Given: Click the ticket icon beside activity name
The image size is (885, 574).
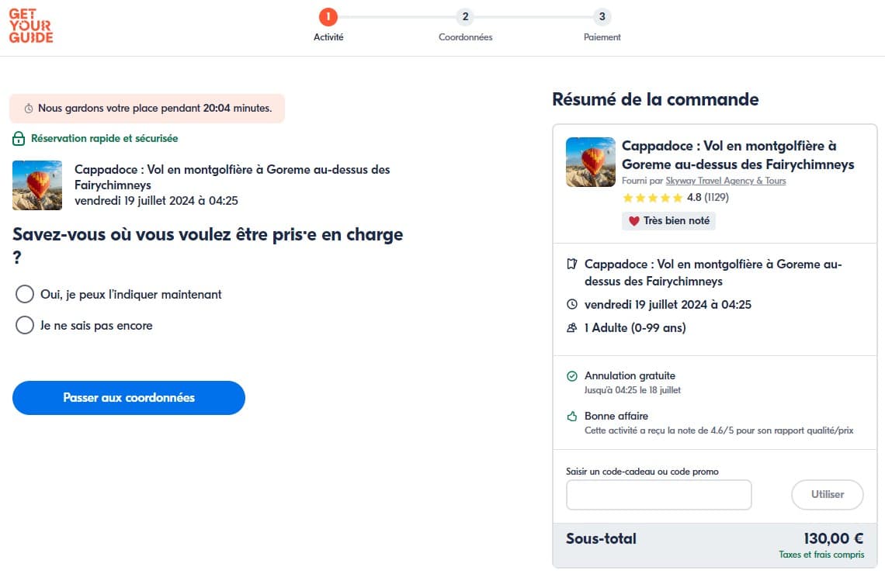Looking at the screenshot, I should 572,265.
